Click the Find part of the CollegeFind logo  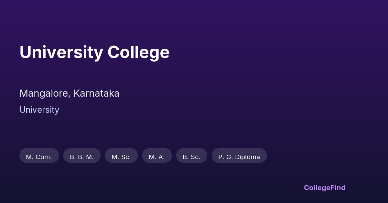(338, 188)
